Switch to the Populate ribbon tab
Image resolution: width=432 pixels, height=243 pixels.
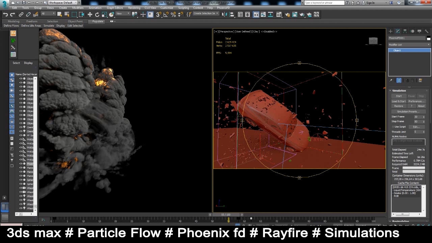[98, 21]
